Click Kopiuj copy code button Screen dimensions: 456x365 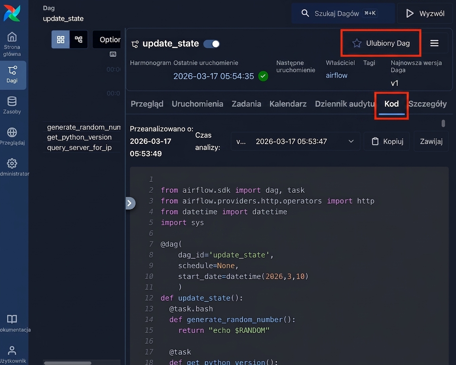386,141
